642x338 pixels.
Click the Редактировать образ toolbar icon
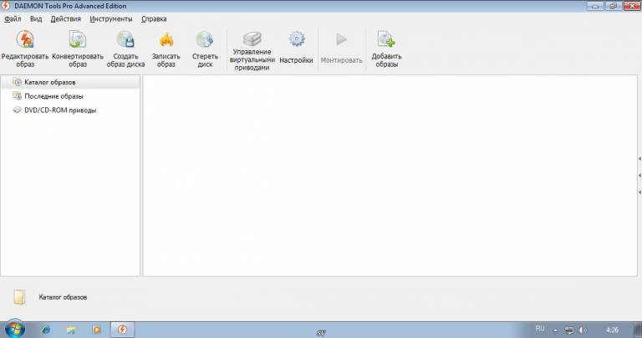(x=25, y=40)
